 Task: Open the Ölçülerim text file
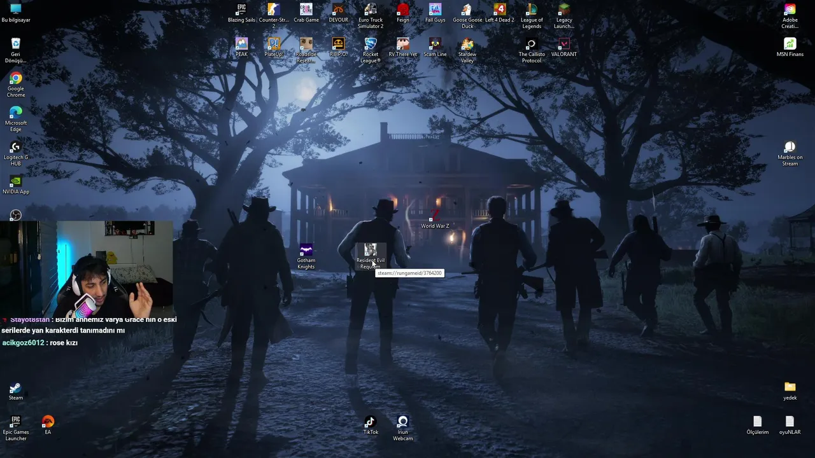coord(758,425)
